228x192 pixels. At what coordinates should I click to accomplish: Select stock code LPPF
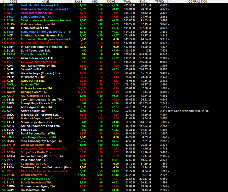pyautogui.click(x=10, y=118)
